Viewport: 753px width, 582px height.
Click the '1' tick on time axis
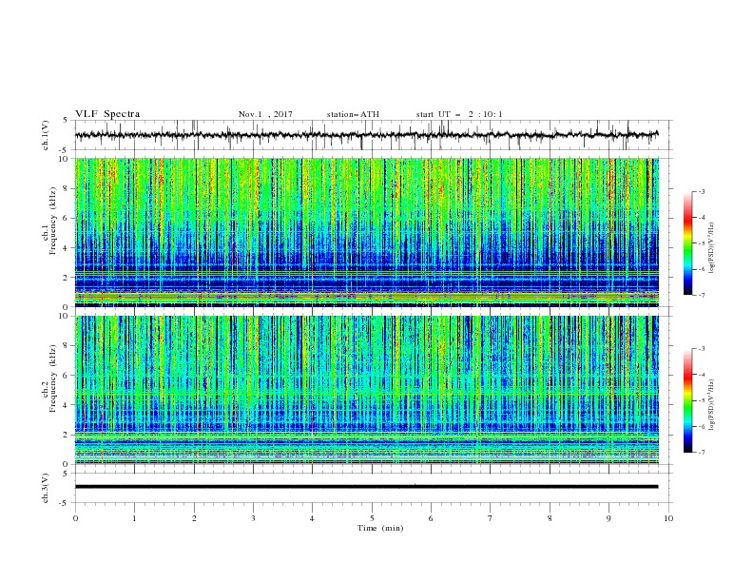click(x=134, y=518)
